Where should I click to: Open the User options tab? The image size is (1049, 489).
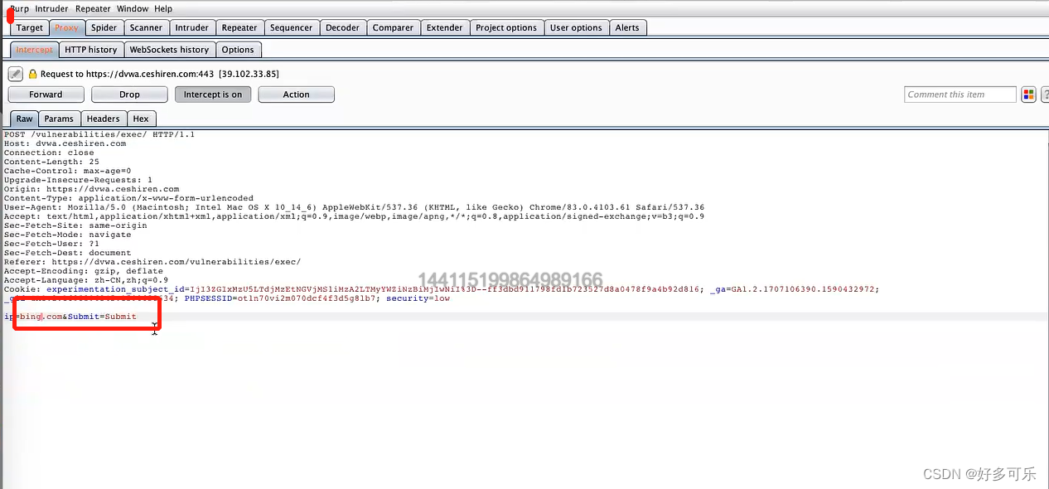point(576,27)
